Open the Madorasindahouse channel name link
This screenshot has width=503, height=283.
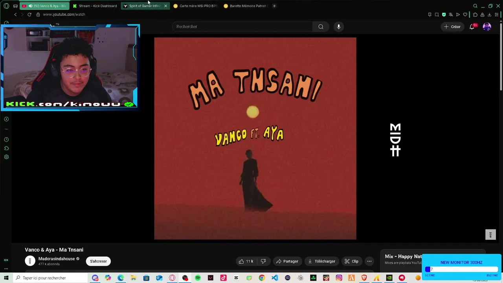[x=57, y=259]
